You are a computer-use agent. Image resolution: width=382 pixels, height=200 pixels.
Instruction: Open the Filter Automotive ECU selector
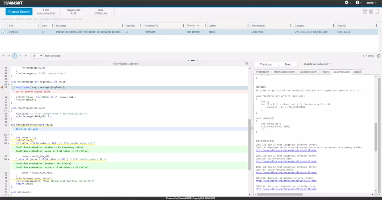click(x=46, y=12)
